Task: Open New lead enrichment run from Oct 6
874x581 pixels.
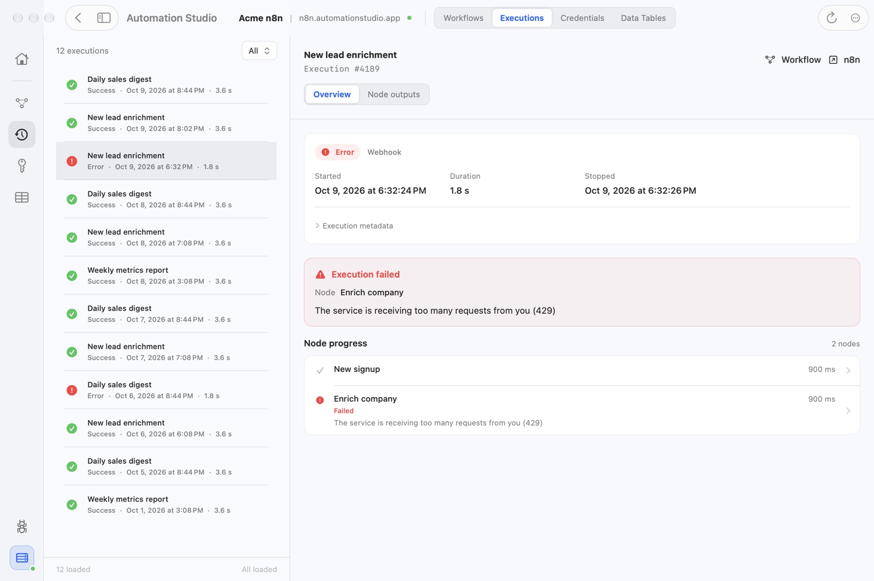Action: click(166, 428)
